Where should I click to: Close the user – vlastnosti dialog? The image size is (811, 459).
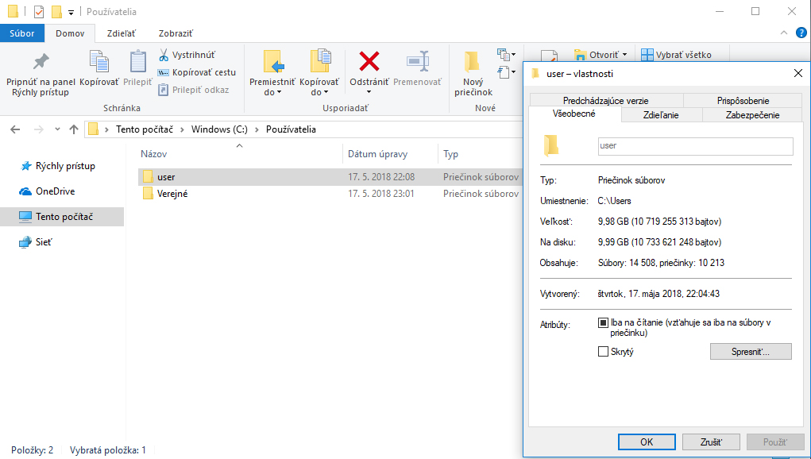(x=798, y=73)
